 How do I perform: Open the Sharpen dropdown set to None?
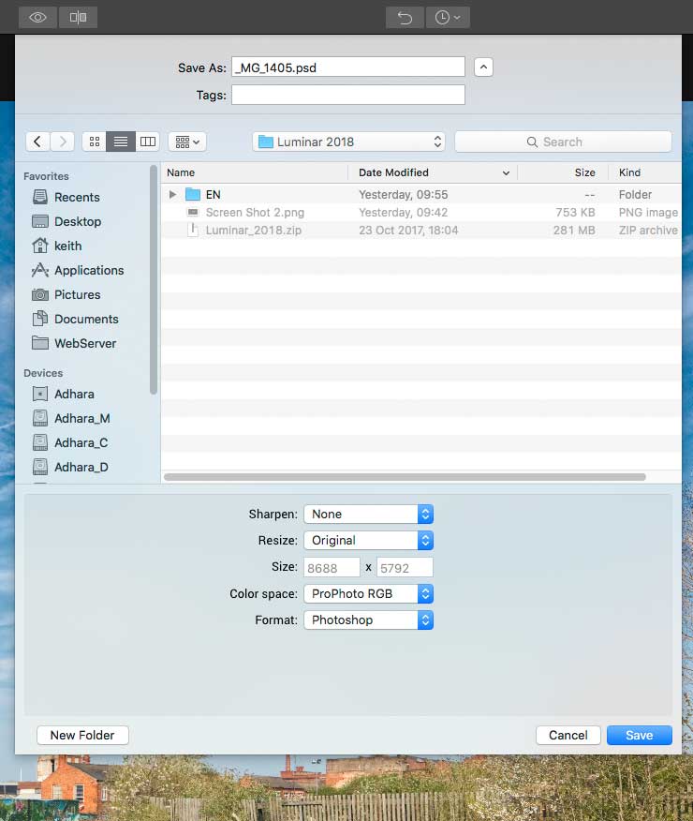[368, 514]
